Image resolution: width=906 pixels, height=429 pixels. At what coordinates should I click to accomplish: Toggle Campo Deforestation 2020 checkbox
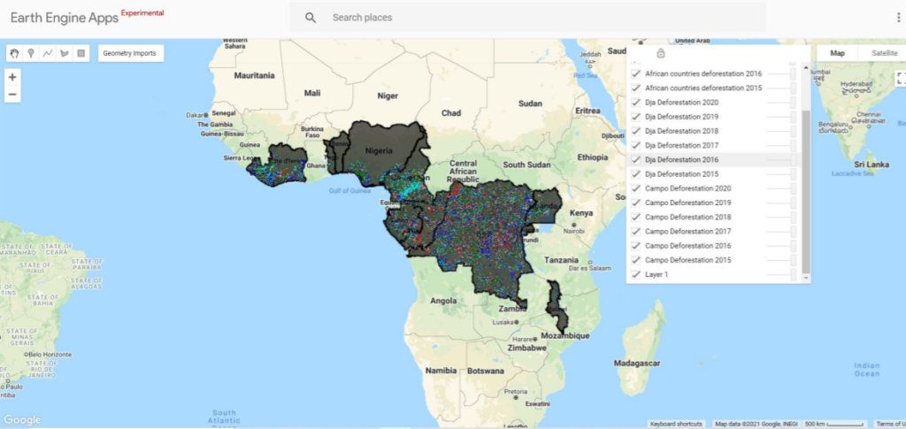coord(636,188)
